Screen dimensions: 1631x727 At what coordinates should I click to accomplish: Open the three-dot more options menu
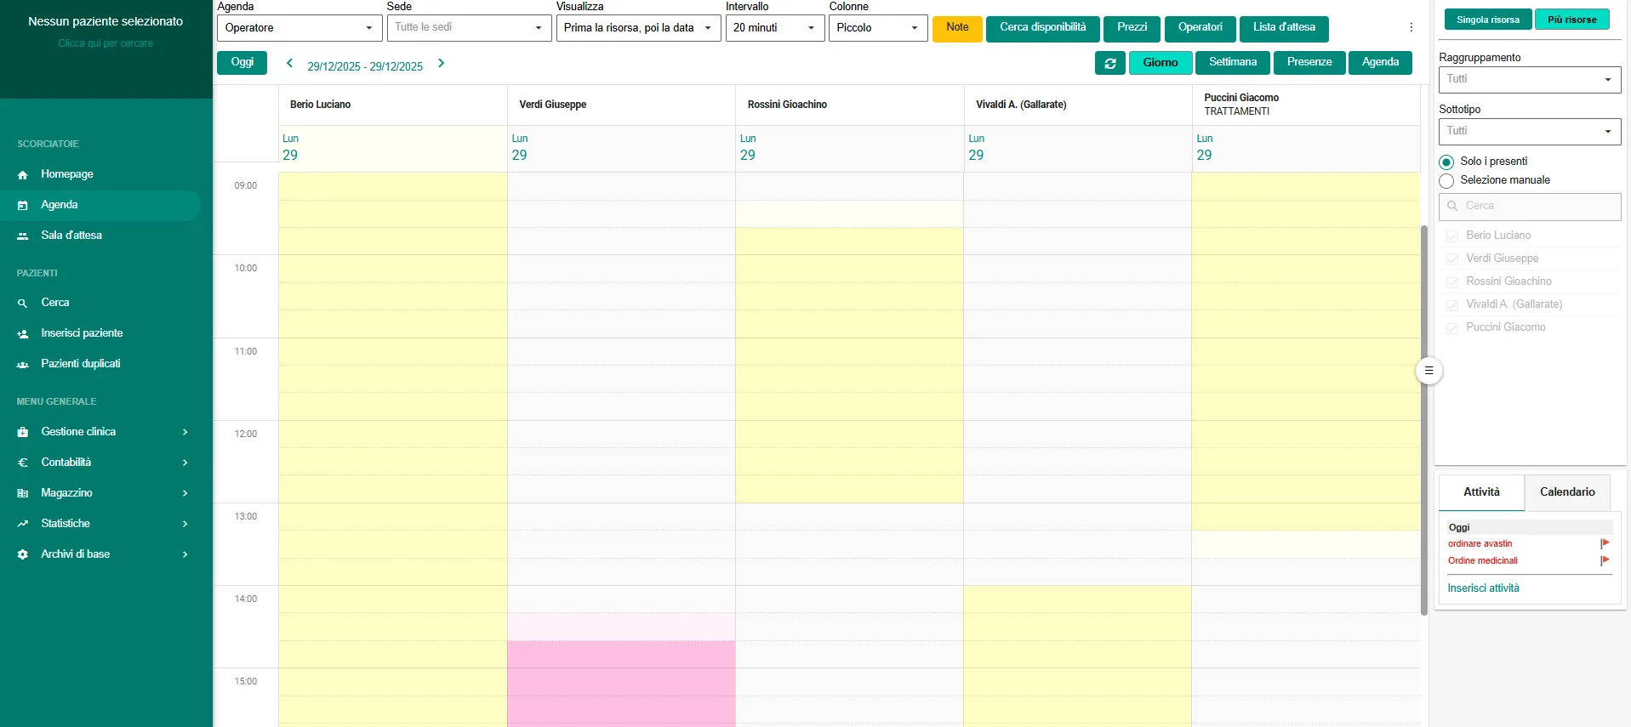pyautogui.click(x=1411, y=27)
